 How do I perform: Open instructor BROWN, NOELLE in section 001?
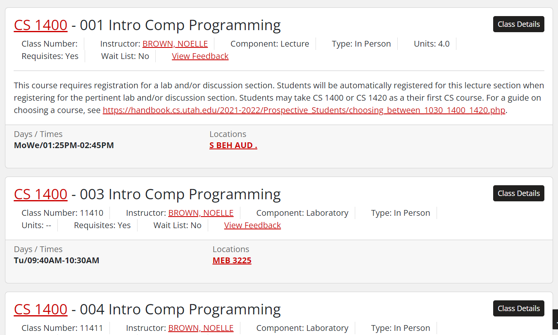[175, 44]
